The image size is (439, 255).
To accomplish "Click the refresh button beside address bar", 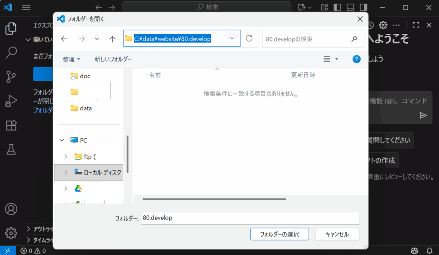I will click(x=249, y=39).
